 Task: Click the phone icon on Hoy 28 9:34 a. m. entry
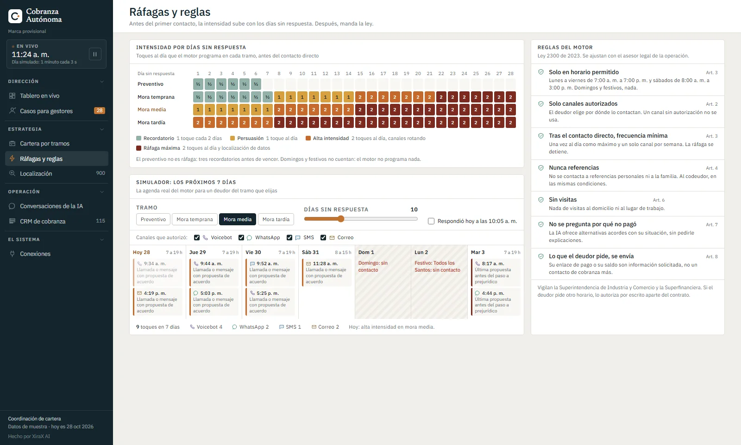tap(139, 264)
